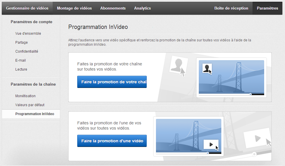
Task: Select the Paramètres tab
Action: pos(267,8)
